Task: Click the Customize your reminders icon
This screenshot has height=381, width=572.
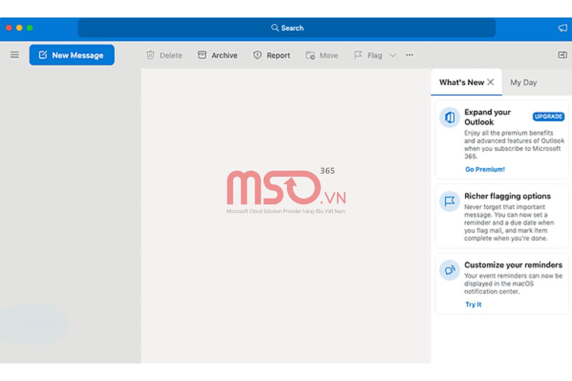Action: (449, 270)
